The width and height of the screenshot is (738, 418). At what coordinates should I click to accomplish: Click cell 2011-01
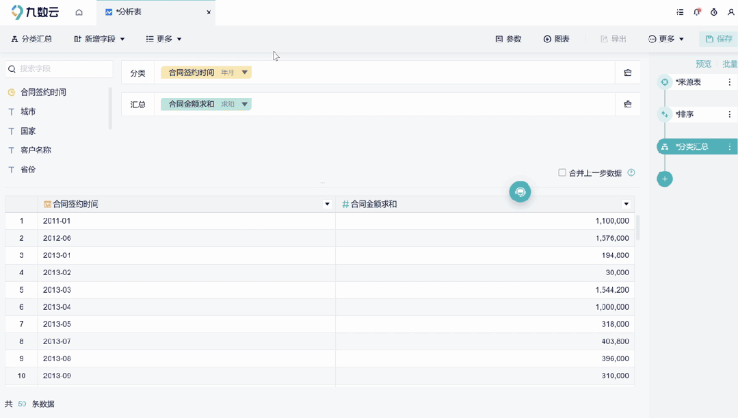[187, 221]
